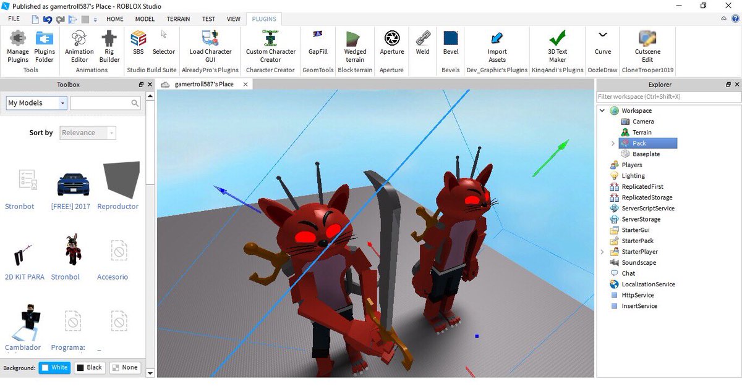742x390 pixels.
Task: Open Load Character GUI plugin
Action: [210, 47]
